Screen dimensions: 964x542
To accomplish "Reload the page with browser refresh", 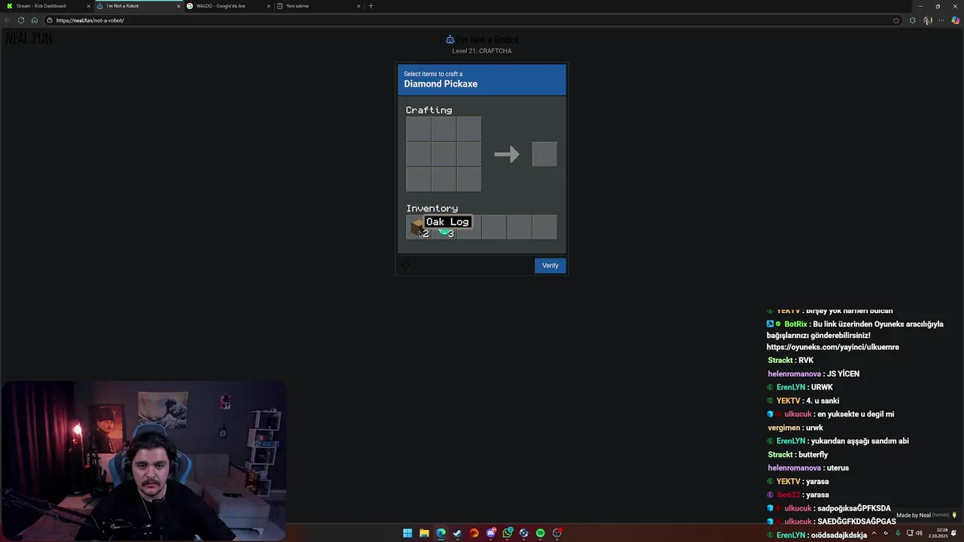I will coord(20,20).
